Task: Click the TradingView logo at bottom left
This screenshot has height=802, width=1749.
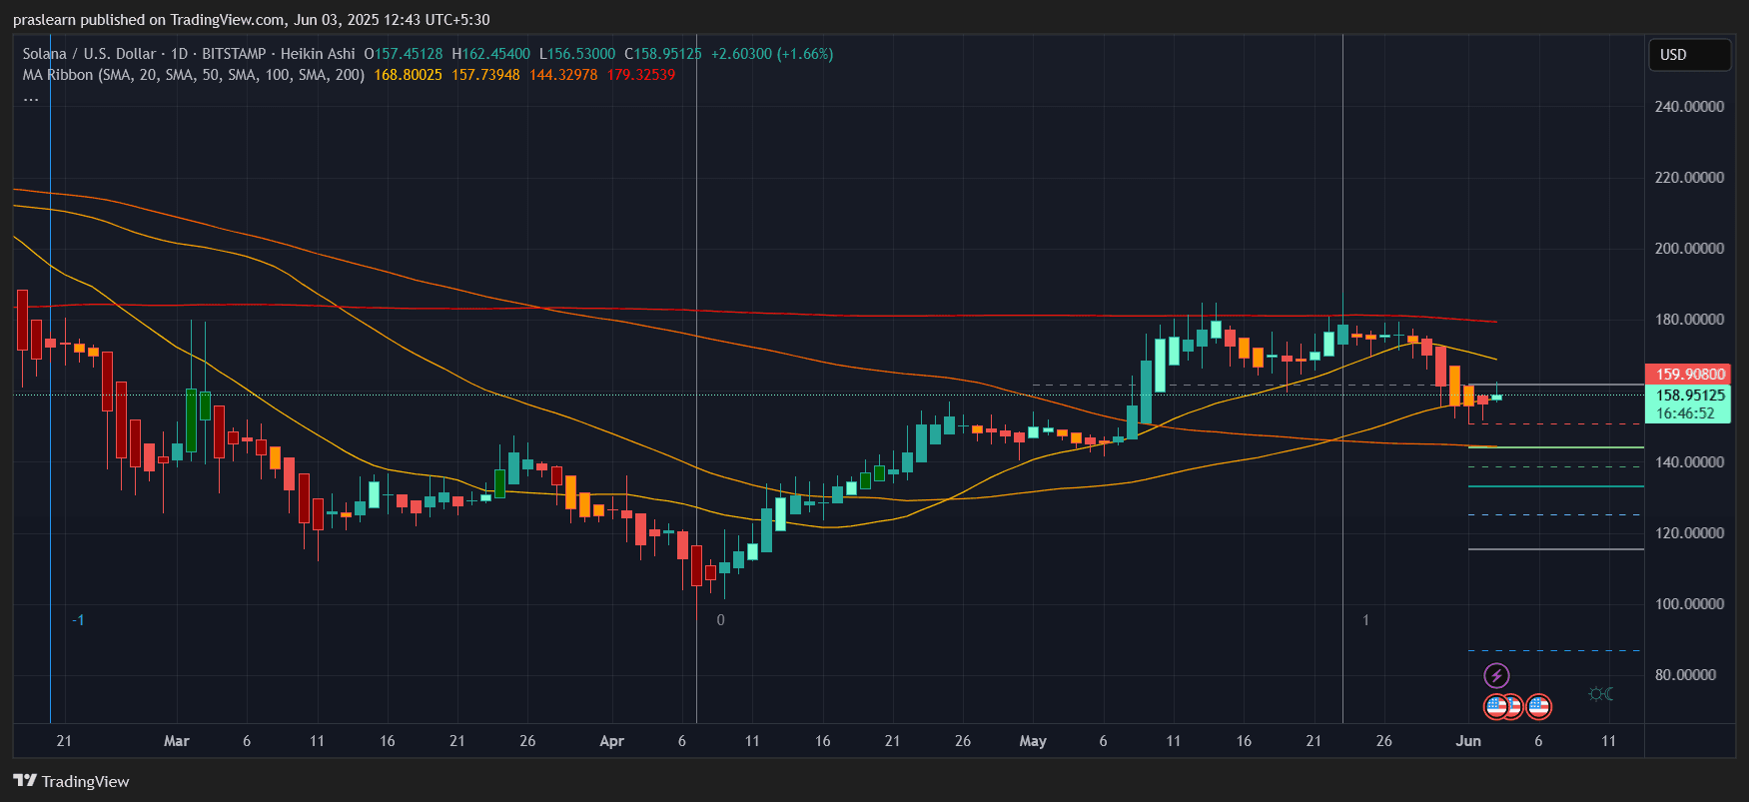Action: tap(71, 781)
